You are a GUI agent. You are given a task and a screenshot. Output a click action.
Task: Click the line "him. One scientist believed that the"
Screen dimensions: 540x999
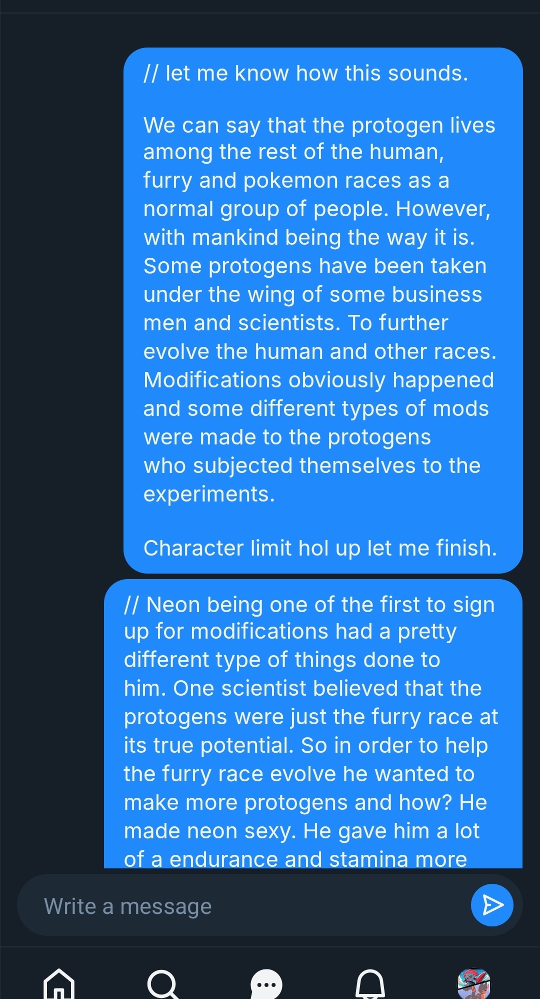click(302, 689)
